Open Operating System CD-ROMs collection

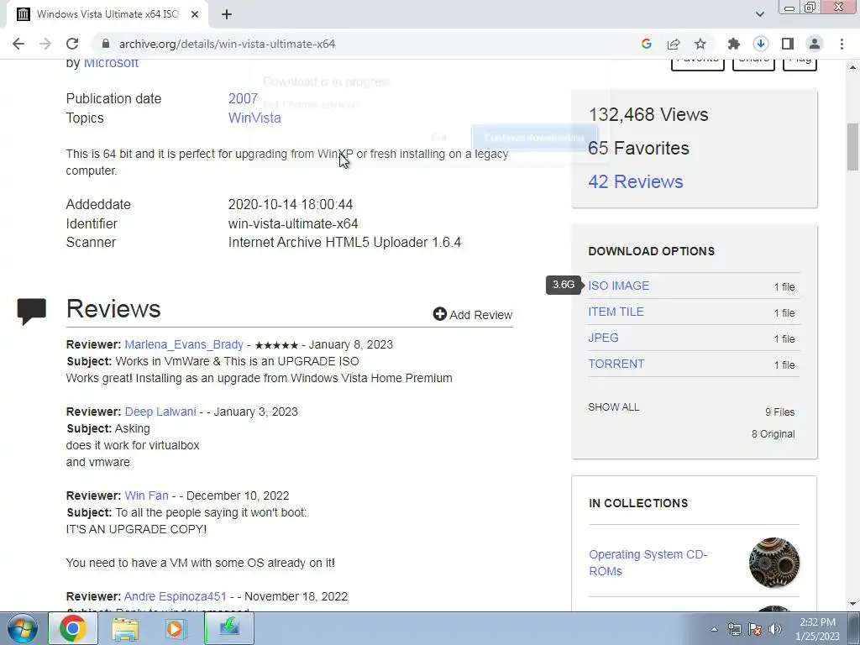648,563
